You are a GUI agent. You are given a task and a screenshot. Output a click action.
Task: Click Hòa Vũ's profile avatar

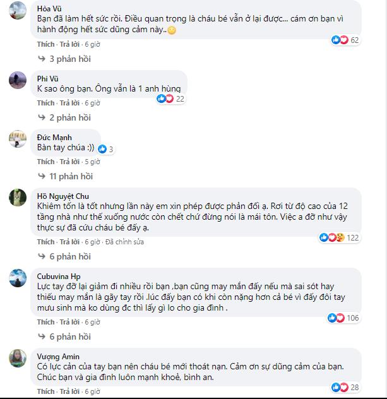pyautogui.click(x=18, y=11)
